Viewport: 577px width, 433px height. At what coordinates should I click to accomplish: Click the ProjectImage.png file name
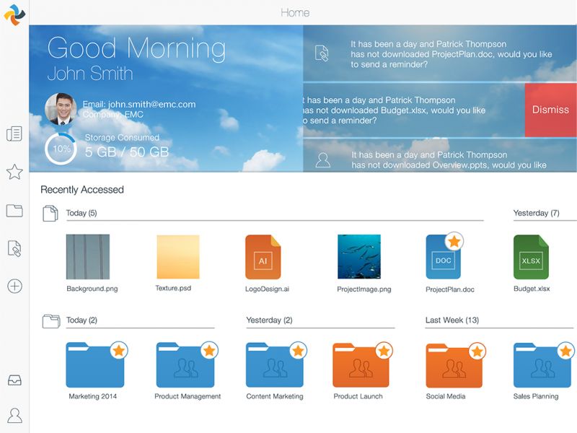coord(364,289)
